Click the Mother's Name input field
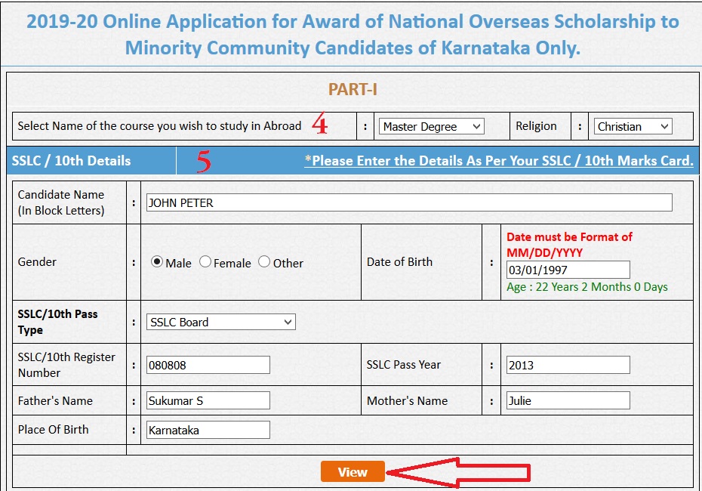This screenshot has height=491, width=702. (x=568, y=400)
